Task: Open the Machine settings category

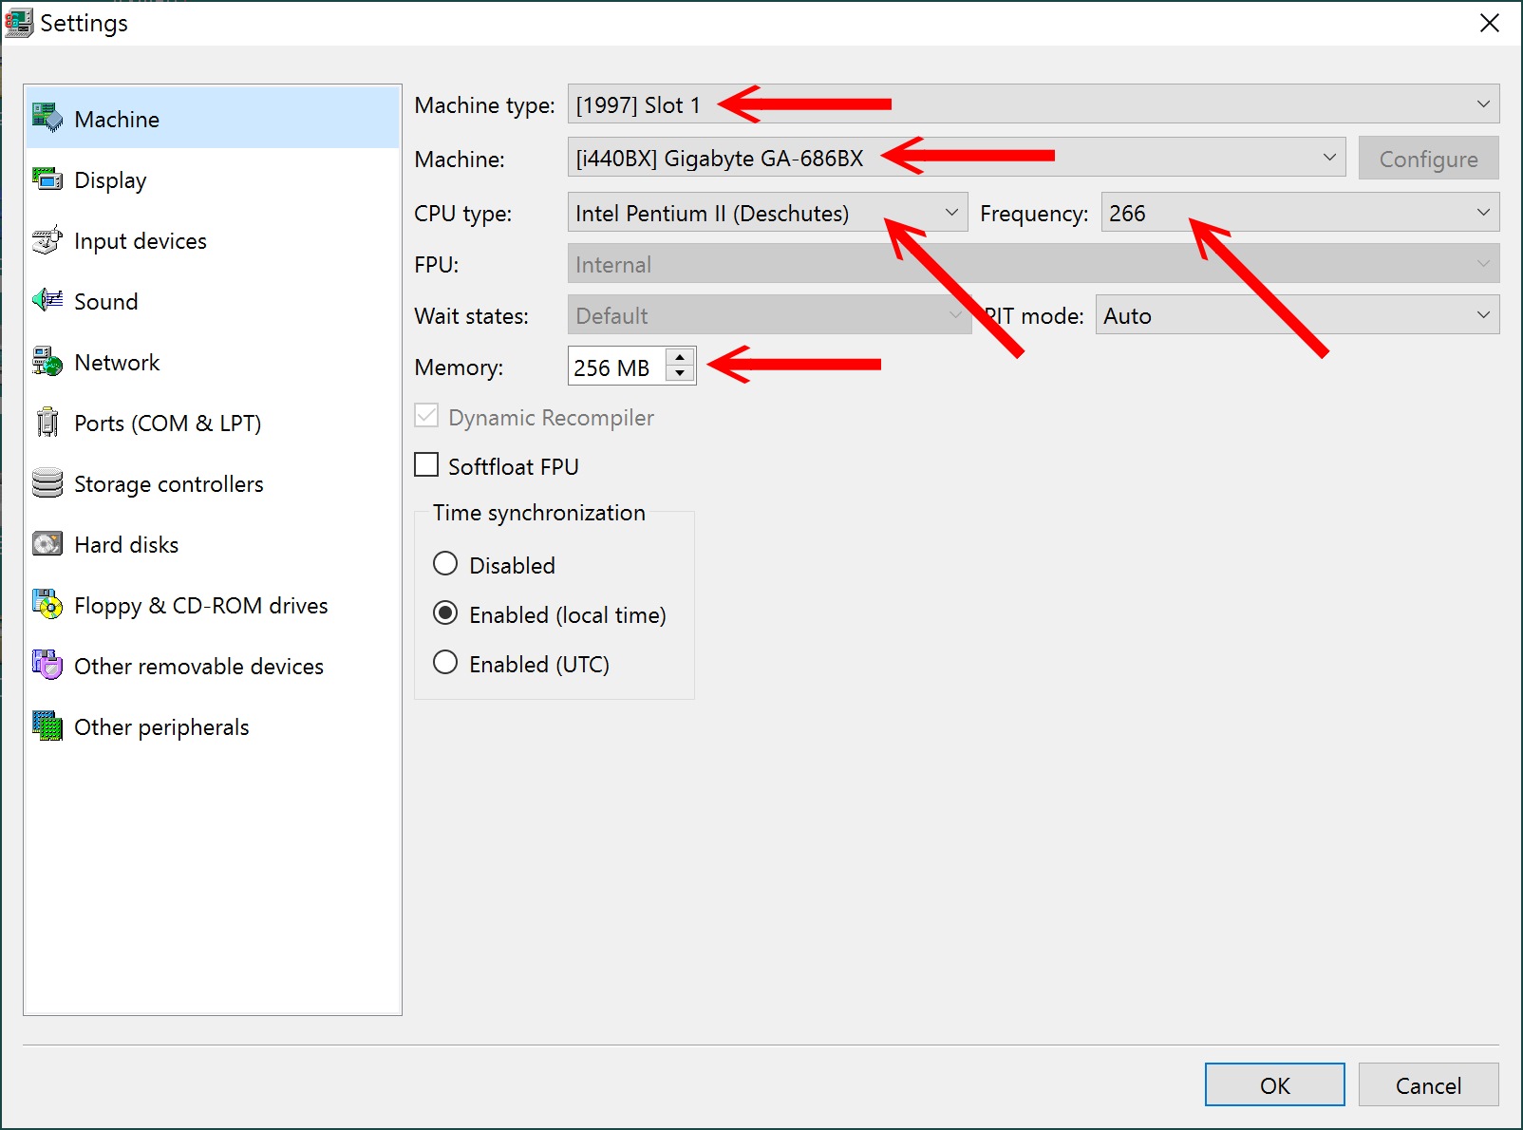Action: coord(213,118)
